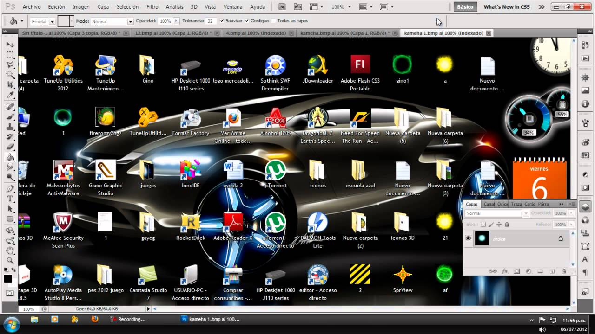Image resolution: width=595 pixels, height=334 pixels.
Task: Open the Paragraph panel pilcrow icon
Action: pyautogui.click(x=585, y=273)
